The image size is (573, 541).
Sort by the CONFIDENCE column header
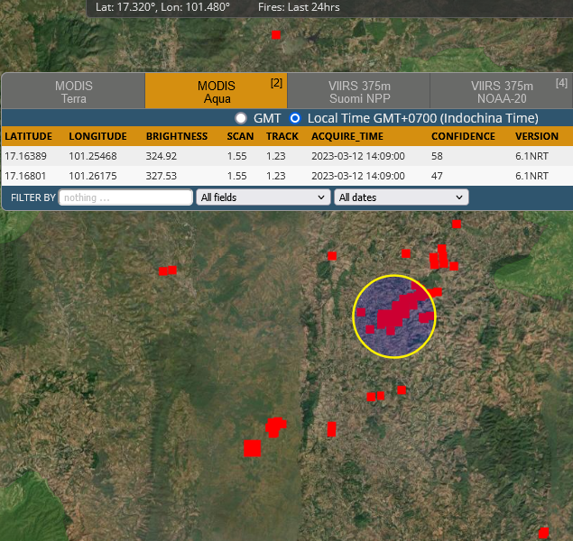point(463,136)
